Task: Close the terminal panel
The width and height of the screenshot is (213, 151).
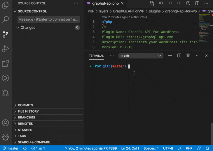Action: click(206, 56)
